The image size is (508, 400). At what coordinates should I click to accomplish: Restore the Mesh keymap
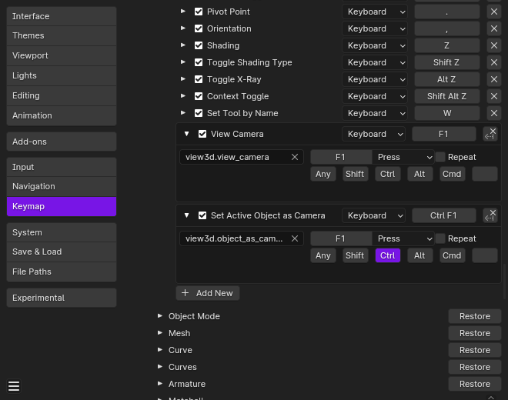(475, 333)
